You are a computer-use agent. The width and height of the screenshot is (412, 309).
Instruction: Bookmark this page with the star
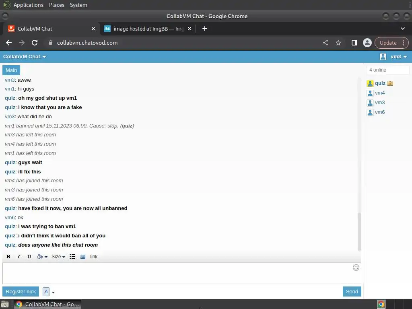[x=338, y=43]
